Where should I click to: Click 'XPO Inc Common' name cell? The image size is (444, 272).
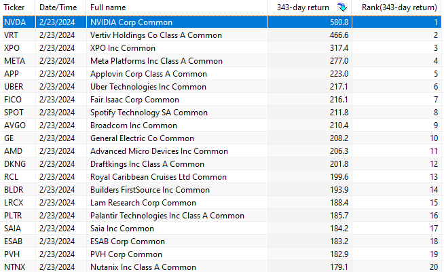tap(123, 48)
